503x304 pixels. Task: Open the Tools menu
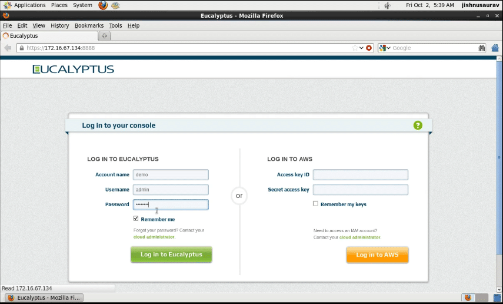click(x=115, y=25)
